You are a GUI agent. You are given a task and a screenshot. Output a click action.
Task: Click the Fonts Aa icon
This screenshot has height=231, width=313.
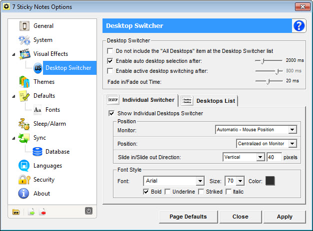[x=37, y=110]
